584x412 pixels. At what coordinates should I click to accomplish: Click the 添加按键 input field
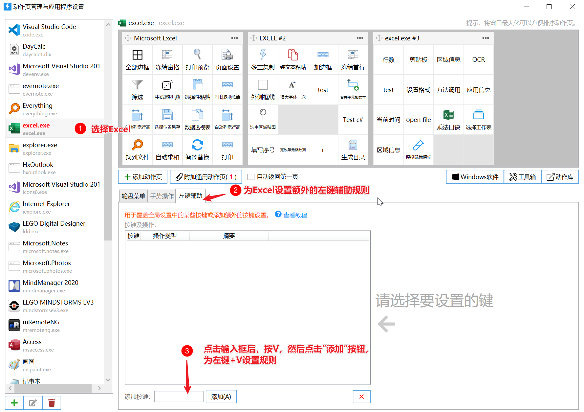(x=179, y=397)
